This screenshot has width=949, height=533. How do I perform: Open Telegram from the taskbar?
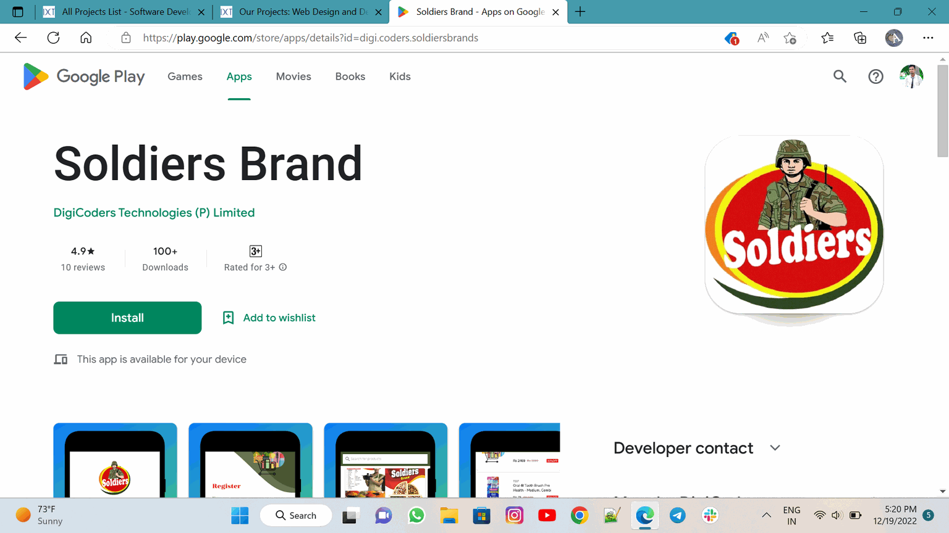click(678, 515)
